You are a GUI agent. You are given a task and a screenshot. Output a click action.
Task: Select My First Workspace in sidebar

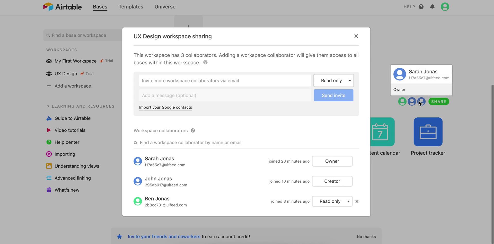[x=75, y=61]
